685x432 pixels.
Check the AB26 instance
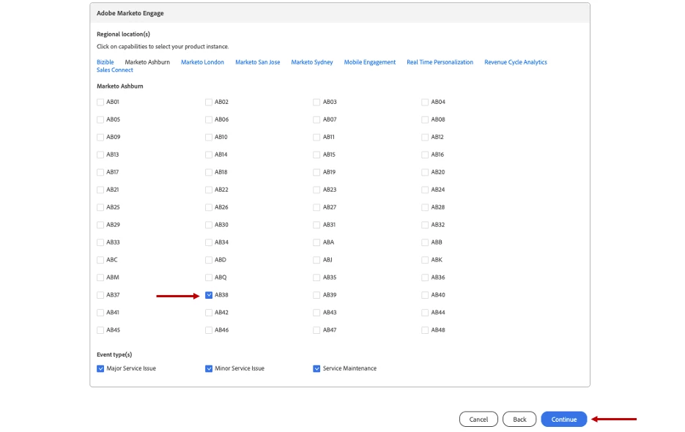coord(209,207)
